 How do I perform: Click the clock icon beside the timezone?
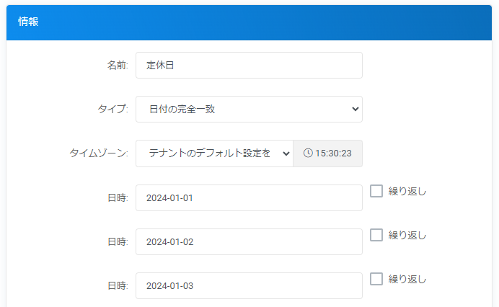[308, 153]
